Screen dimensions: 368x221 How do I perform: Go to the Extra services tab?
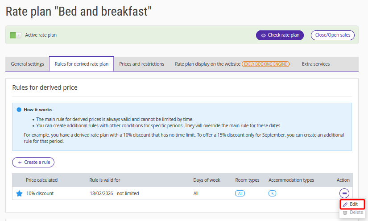click(x=315, y=64)
